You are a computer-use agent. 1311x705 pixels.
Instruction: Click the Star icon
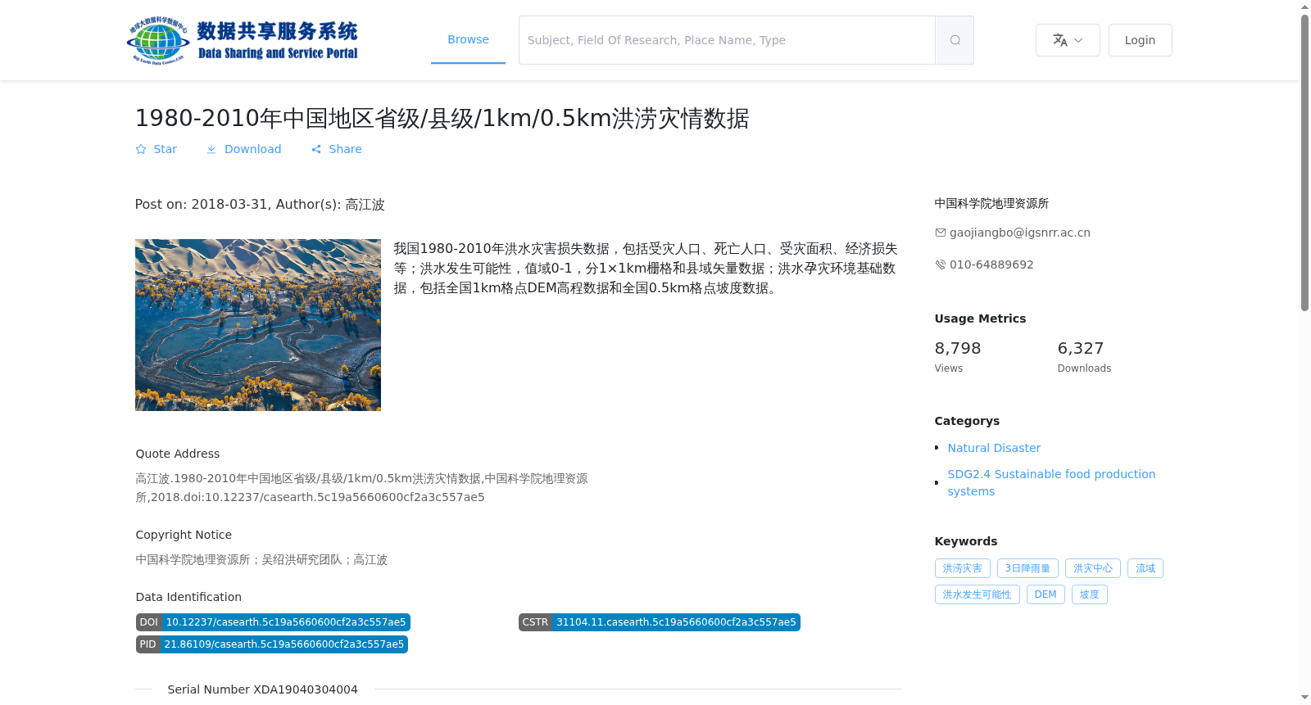(141, 149)
